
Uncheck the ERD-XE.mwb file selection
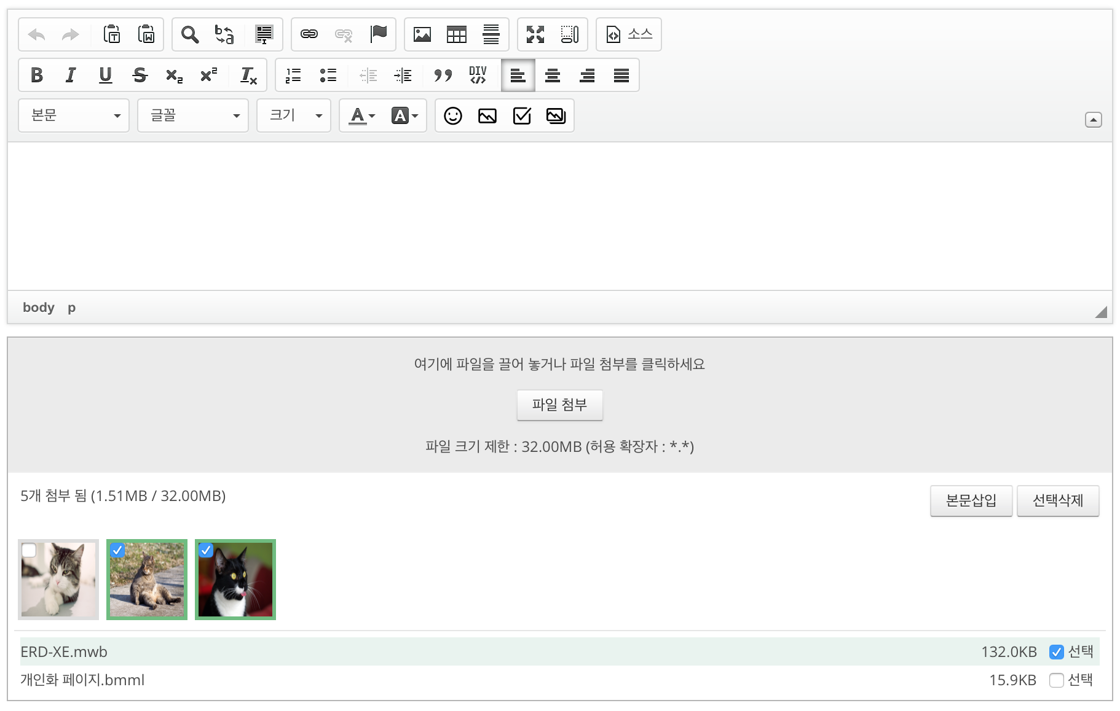pyautogui.click(x=1056, y=652)
